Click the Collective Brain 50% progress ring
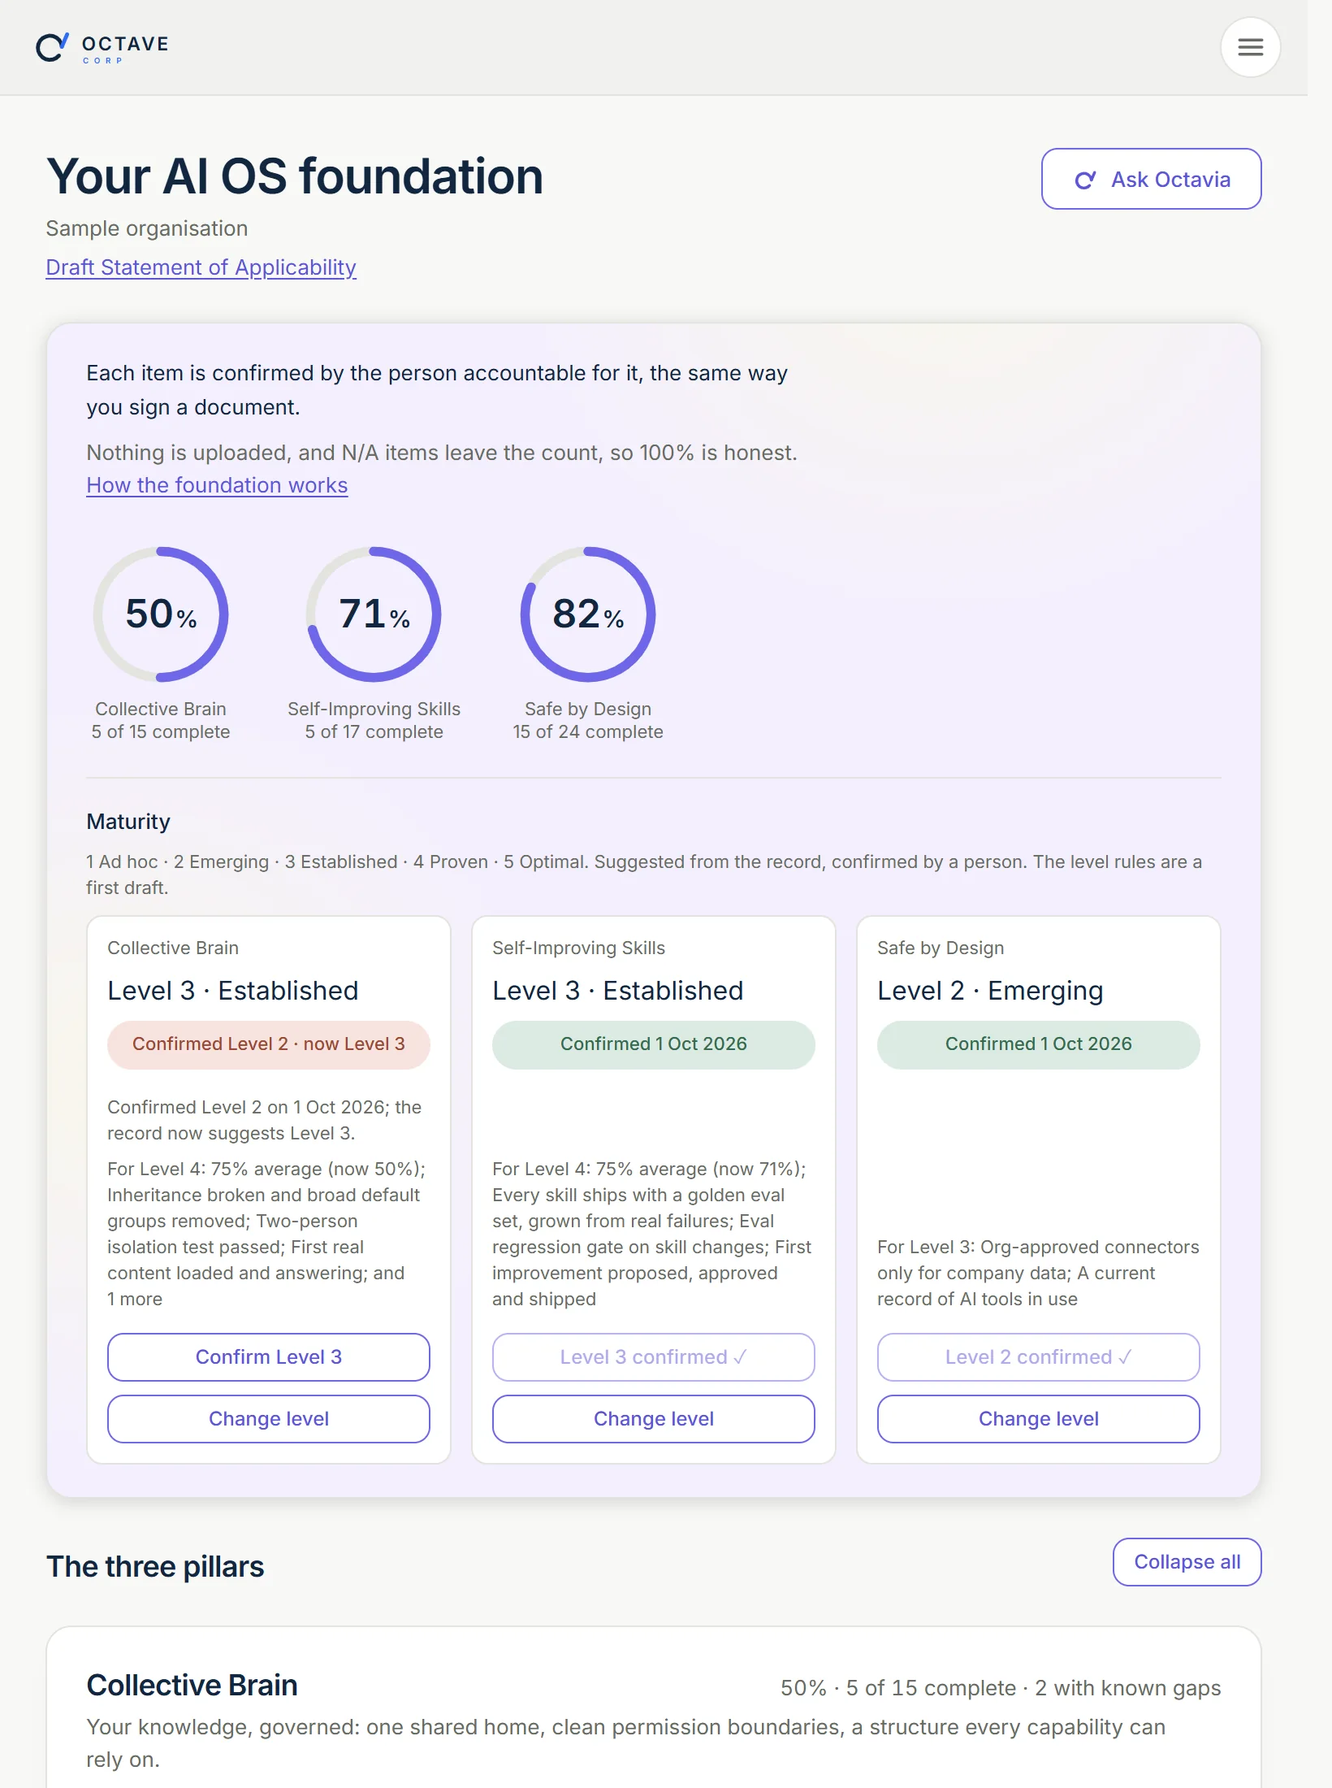 tap(161, 614)
